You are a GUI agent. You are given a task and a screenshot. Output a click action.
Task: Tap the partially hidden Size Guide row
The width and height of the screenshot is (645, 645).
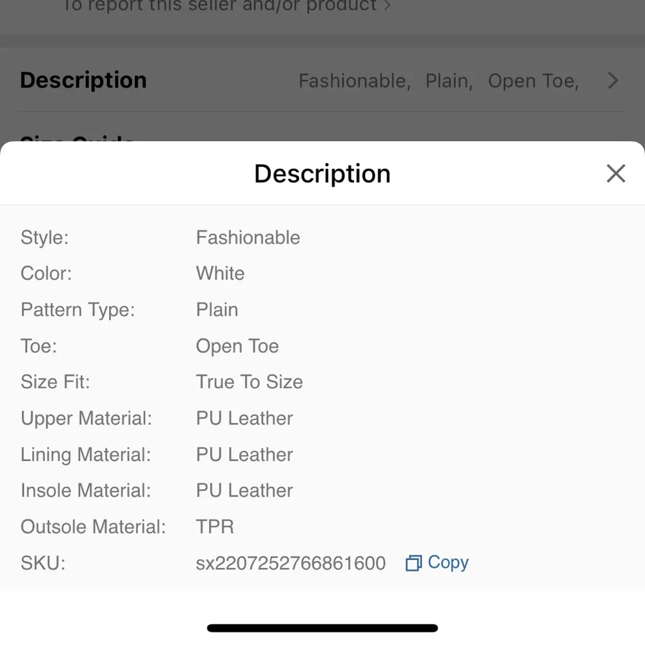[x=77, y=138]
